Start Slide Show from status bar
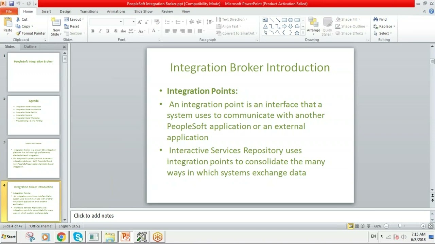The image size is (435, 244). (x=368, y=226)
